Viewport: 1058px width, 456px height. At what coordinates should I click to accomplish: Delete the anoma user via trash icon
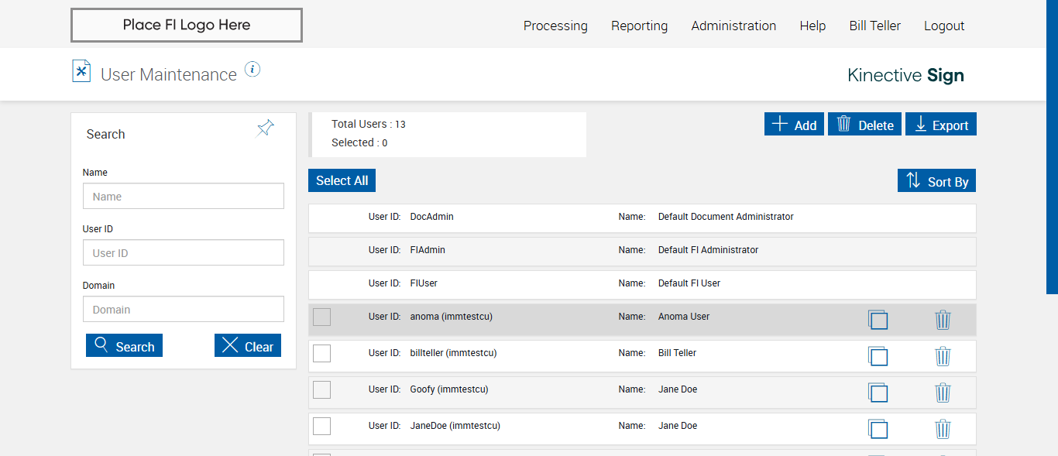pyautogui.click(x=943, y=320)
